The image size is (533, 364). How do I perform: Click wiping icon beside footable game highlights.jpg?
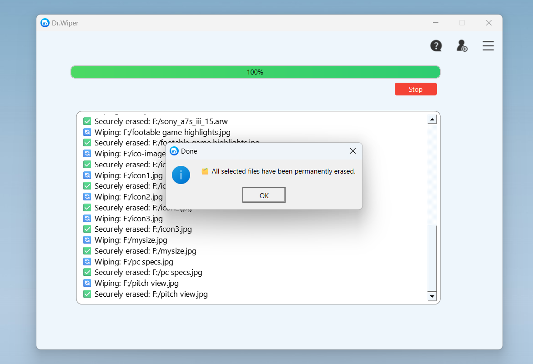coord(87,132)
